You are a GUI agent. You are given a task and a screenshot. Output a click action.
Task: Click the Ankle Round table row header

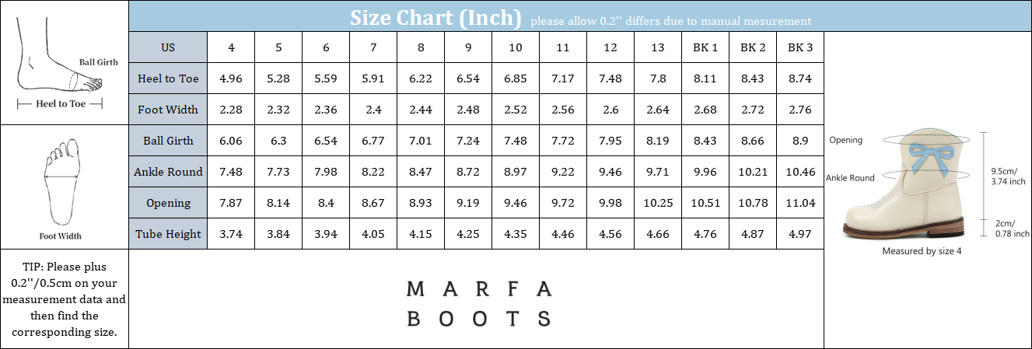point(168,172)
